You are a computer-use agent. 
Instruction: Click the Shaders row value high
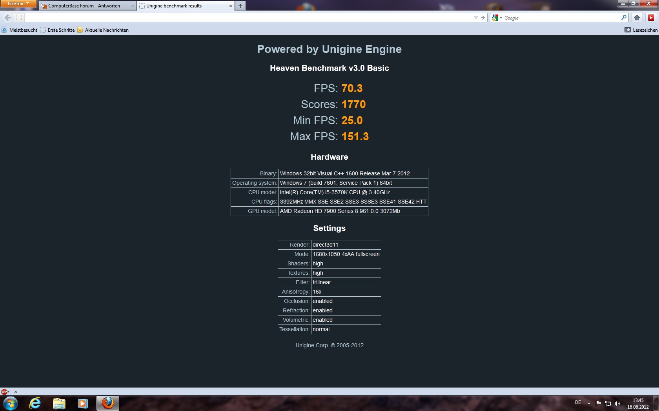tap(318, 263)
